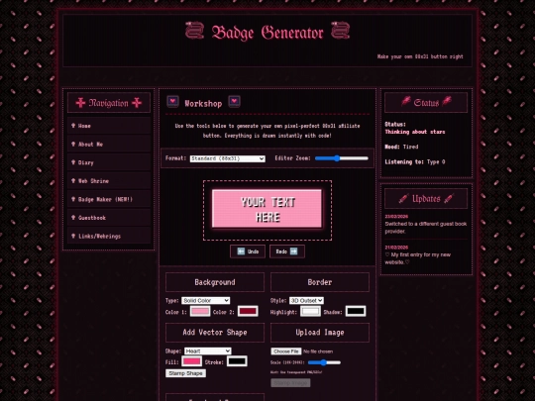Click the Upload Image header
Viewport: 535px width, 401px height.
[x=320, y=333]
